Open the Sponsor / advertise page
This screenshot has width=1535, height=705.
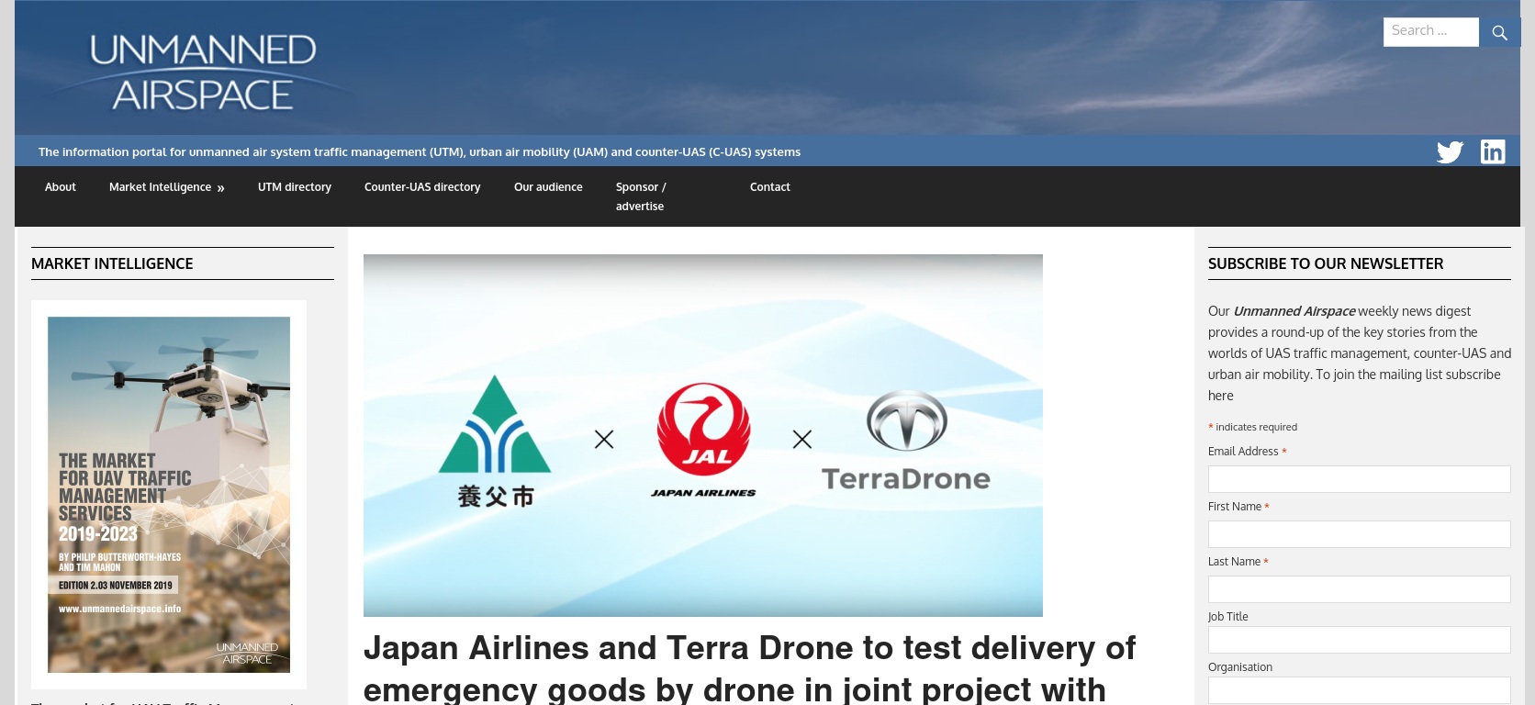[x=641, y=196]
